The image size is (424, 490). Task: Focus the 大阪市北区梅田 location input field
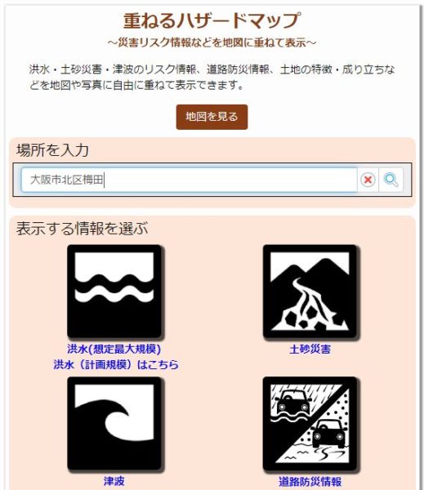[190, 180]
